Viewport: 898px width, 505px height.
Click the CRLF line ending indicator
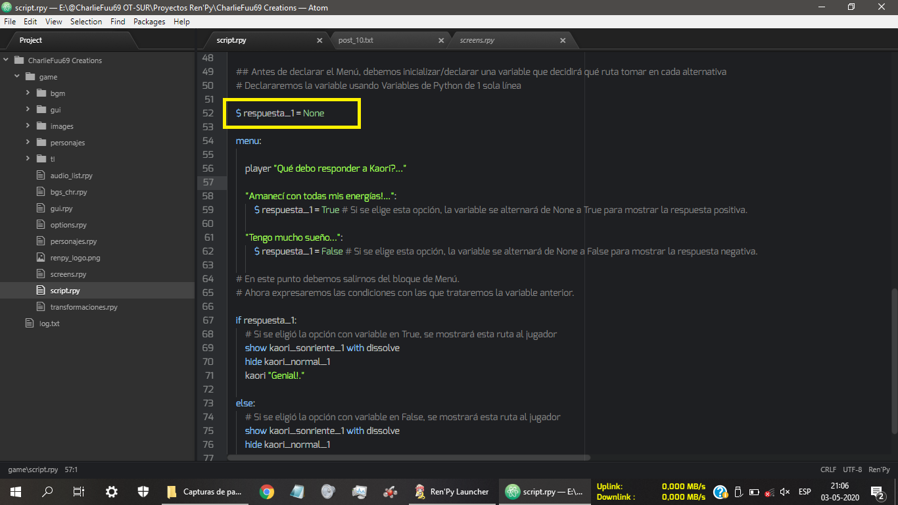point(828,470)
